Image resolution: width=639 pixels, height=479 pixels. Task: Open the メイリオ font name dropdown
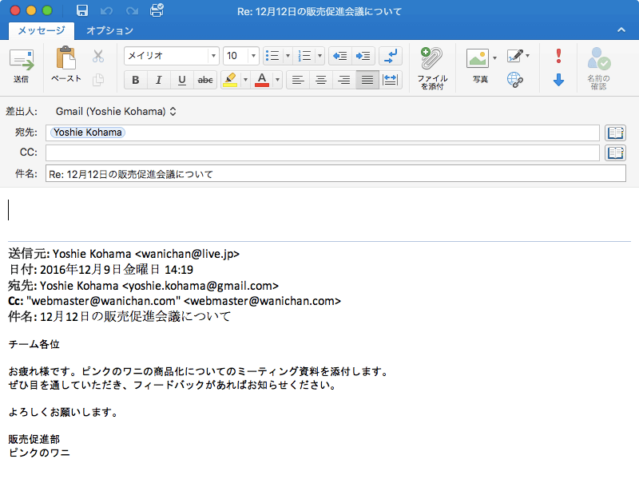point(212,56)
